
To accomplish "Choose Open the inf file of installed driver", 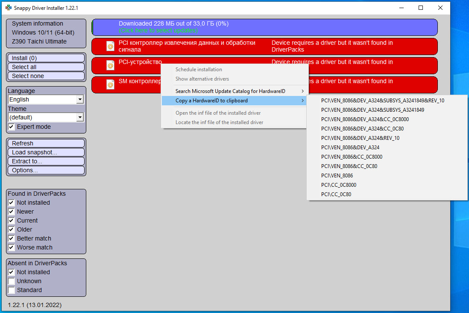I will point(234,113).
